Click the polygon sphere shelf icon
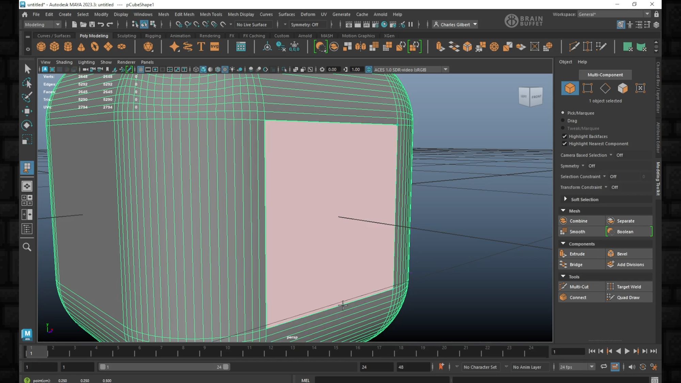 [41, 47]
